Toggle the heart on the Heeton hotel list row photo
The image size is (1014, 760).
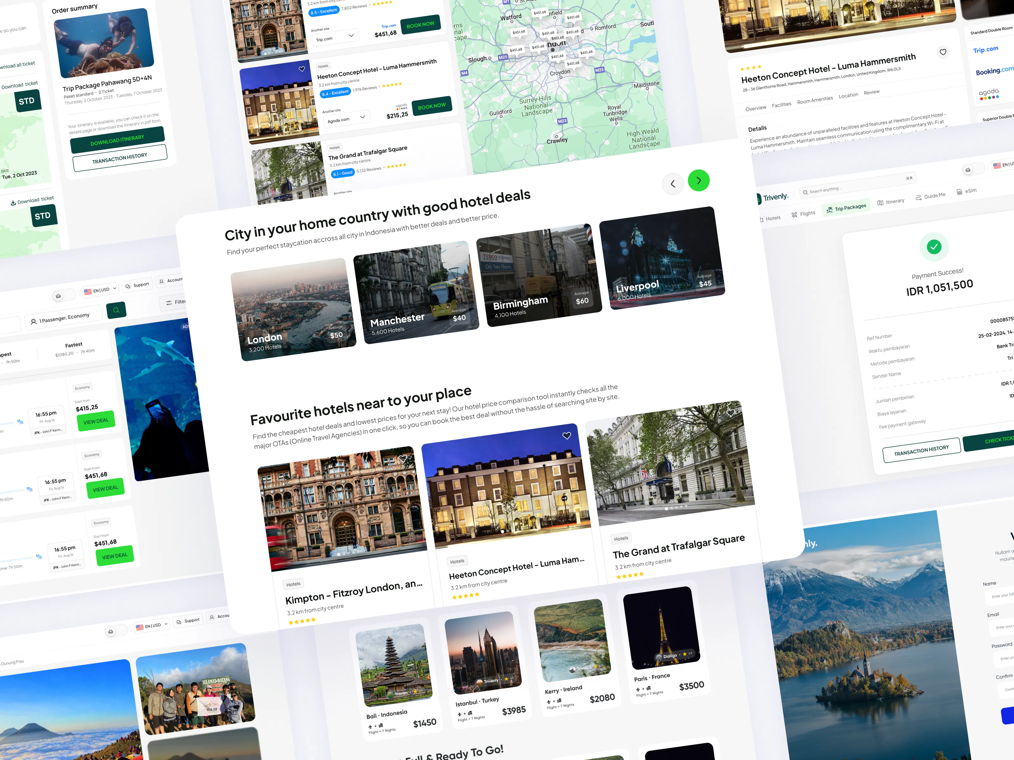(302, 69)
